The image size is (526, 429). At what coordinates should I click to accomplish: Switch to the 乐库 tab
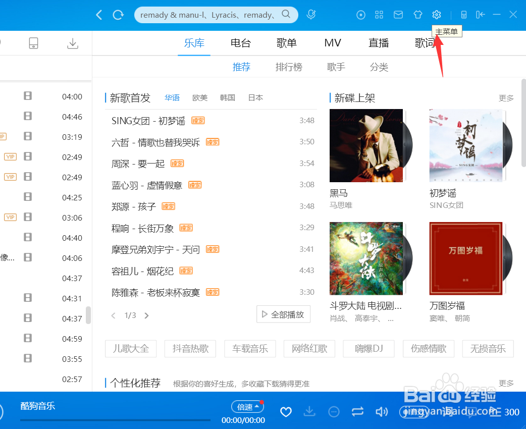[x=194, y=43]
